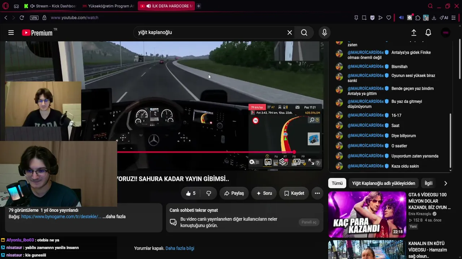Viewport: 462px width, 259px height.
Task: Open a new browser tab
Action: [x=199, y=6]
